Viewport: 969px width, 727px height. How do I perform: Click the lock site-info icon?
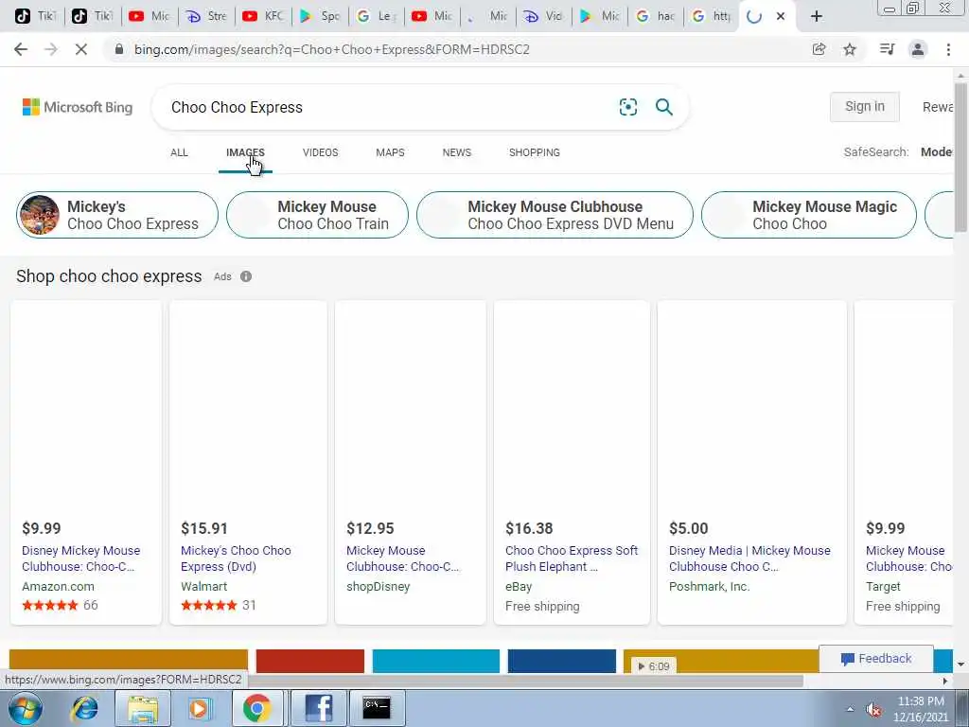pos(119,49)
